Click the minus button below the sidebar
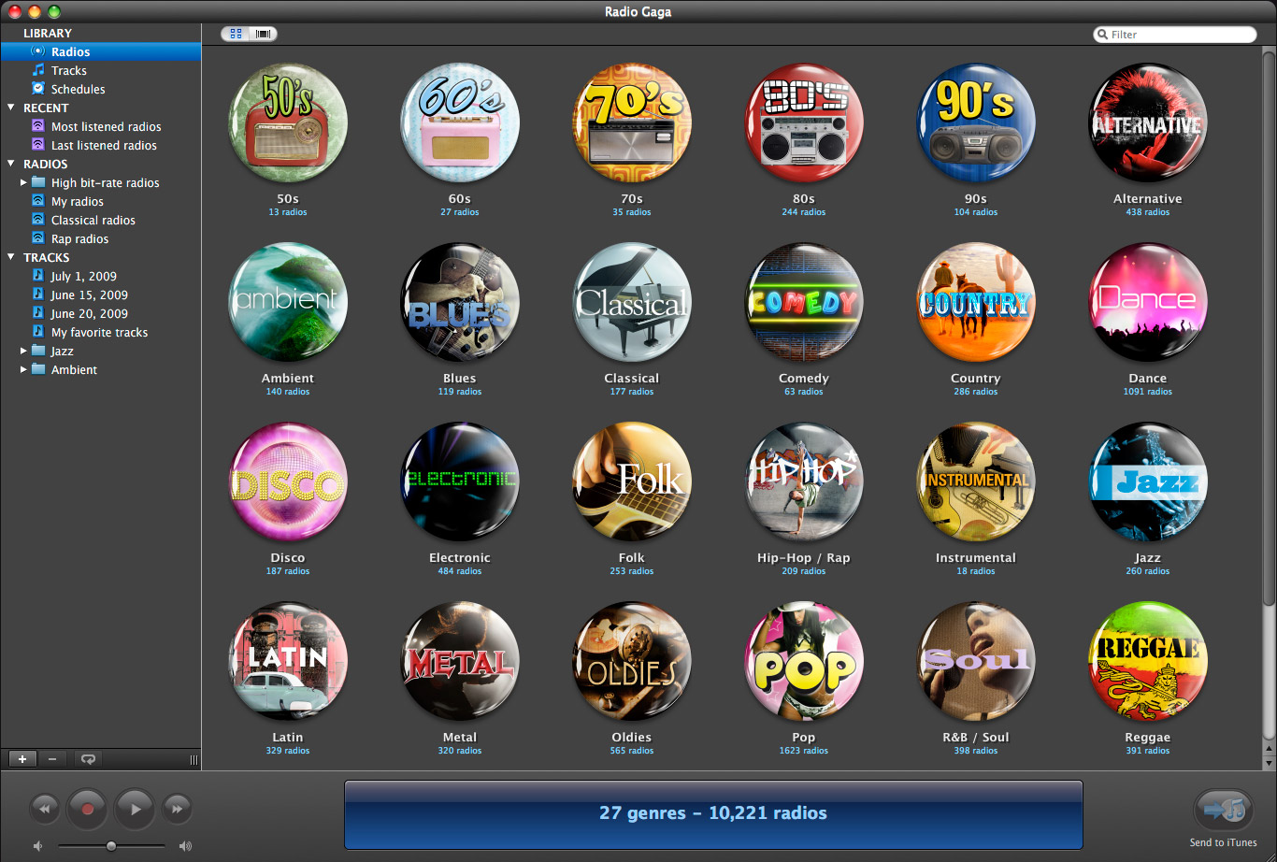This screenshot has height=862, width=1277. [x=52, y=759]
